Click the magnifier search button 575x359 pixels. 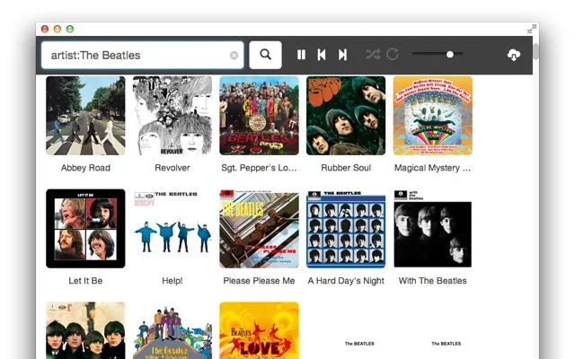point(265,55)
